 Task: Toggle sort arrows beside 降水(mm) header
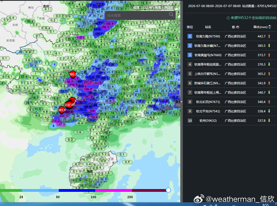coord(270,27)
